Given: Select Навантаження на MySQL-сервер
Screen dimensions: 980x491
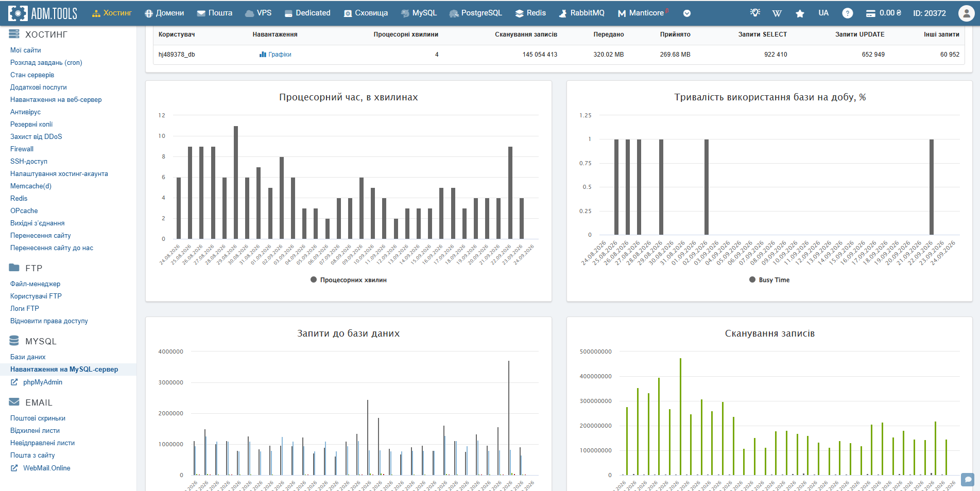Looking at the screenshot, I should [x=64, y=369].
